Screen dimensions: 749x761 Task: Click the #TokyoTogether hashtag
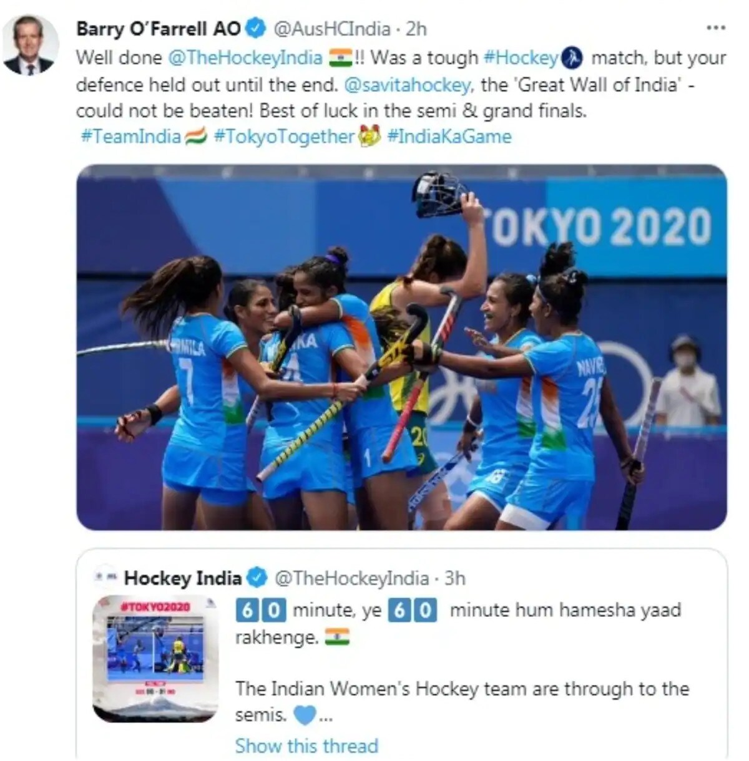[x=285, y=137]
